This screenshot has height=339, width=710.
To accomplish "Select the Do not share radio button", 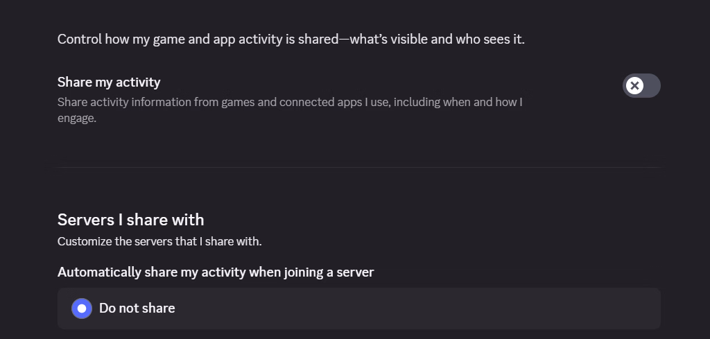I will 82,308.
